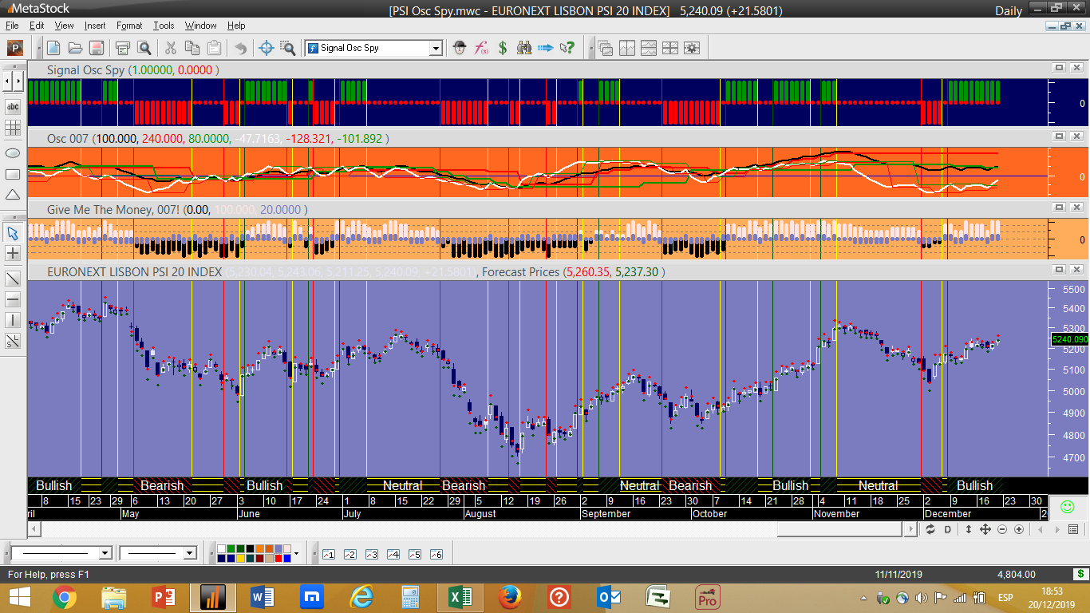Select the ellipse drawing tool
The image size is (1090, 613).
pos(13,152)
